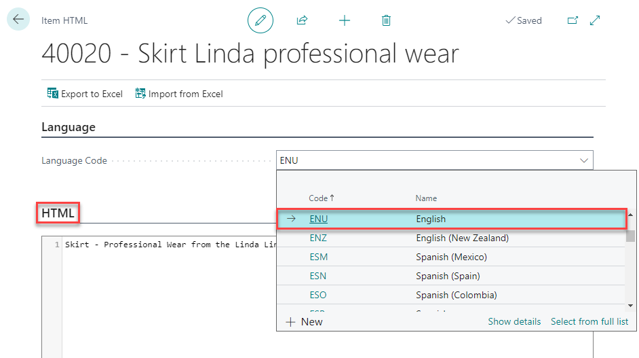Click the back arrow button
The image size is (639, 358).
(x=18, y=20)
